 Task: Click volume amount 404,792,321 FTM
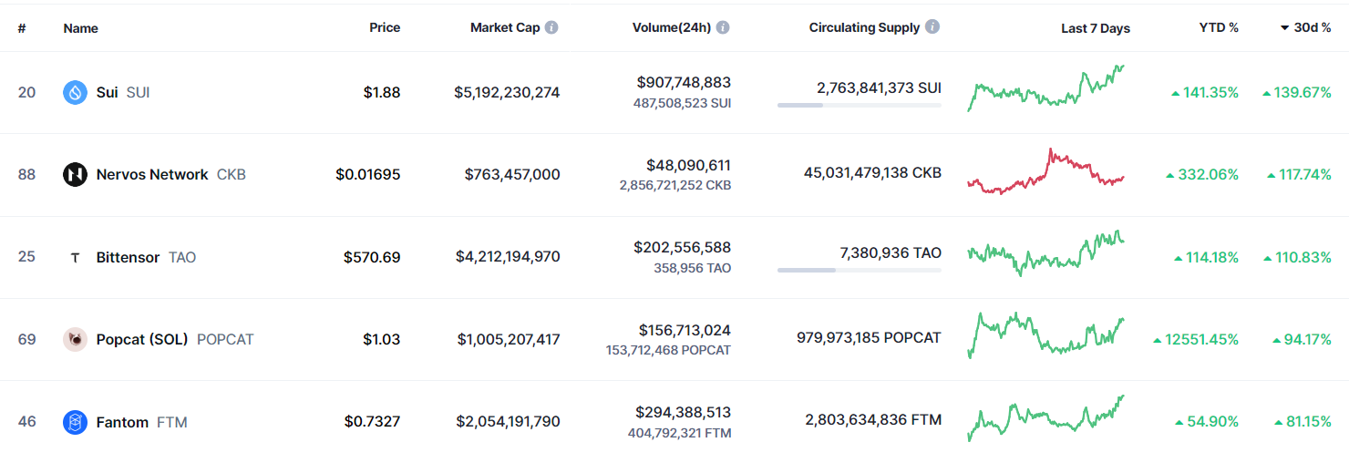[x=679, y=433]
